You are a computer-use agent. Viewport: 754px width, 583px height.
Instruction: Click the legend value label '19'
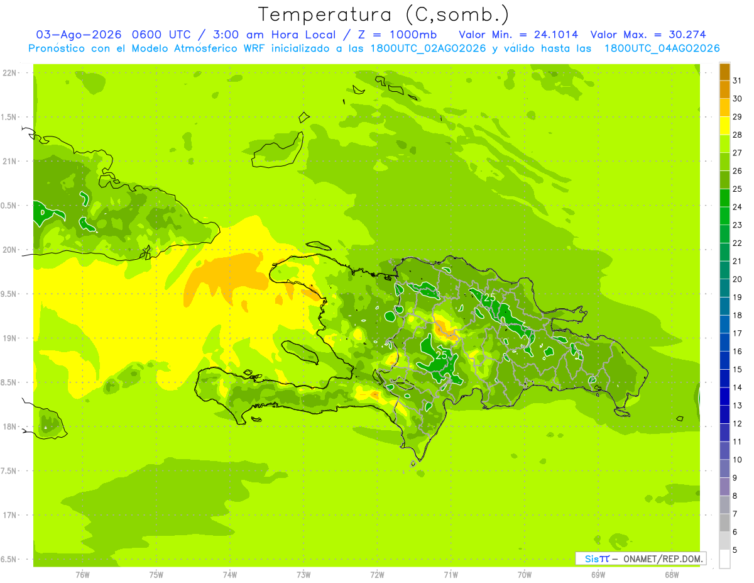coord(738,297)
